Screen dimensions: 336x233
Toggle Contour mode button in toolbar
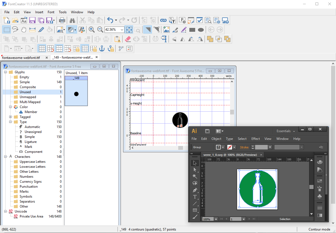(147, 30)
